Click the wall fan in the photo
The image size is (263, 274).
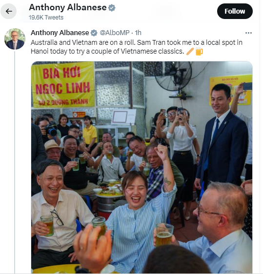[173, 77]
